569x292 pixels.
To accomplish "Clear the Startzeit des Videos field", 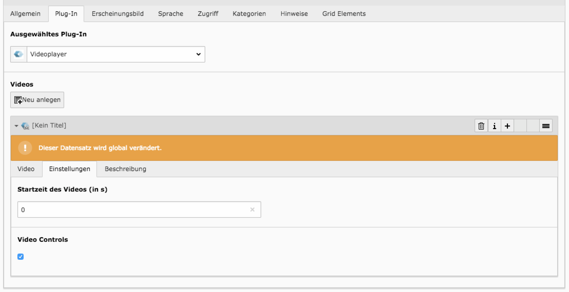I will click(x=252, y=210).
